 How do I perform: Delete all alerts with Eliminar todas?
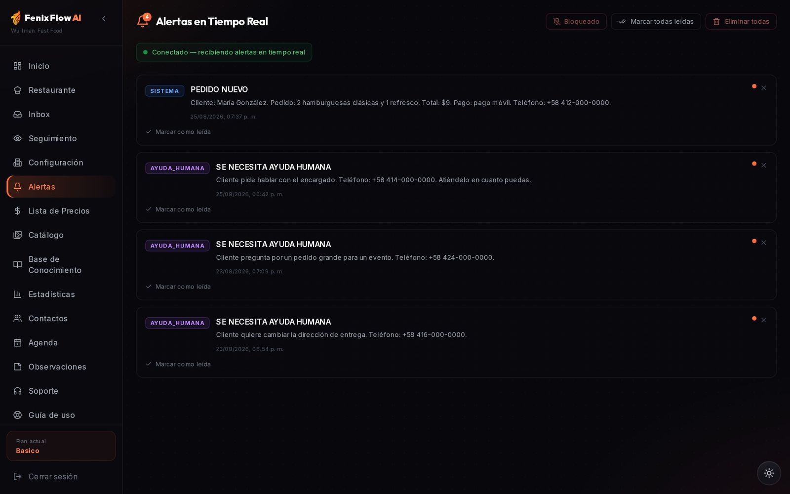(741, 21)
